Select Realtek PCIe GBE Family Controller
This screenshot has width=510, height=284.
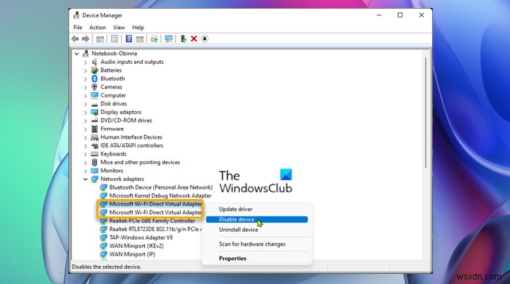(152, 221)
